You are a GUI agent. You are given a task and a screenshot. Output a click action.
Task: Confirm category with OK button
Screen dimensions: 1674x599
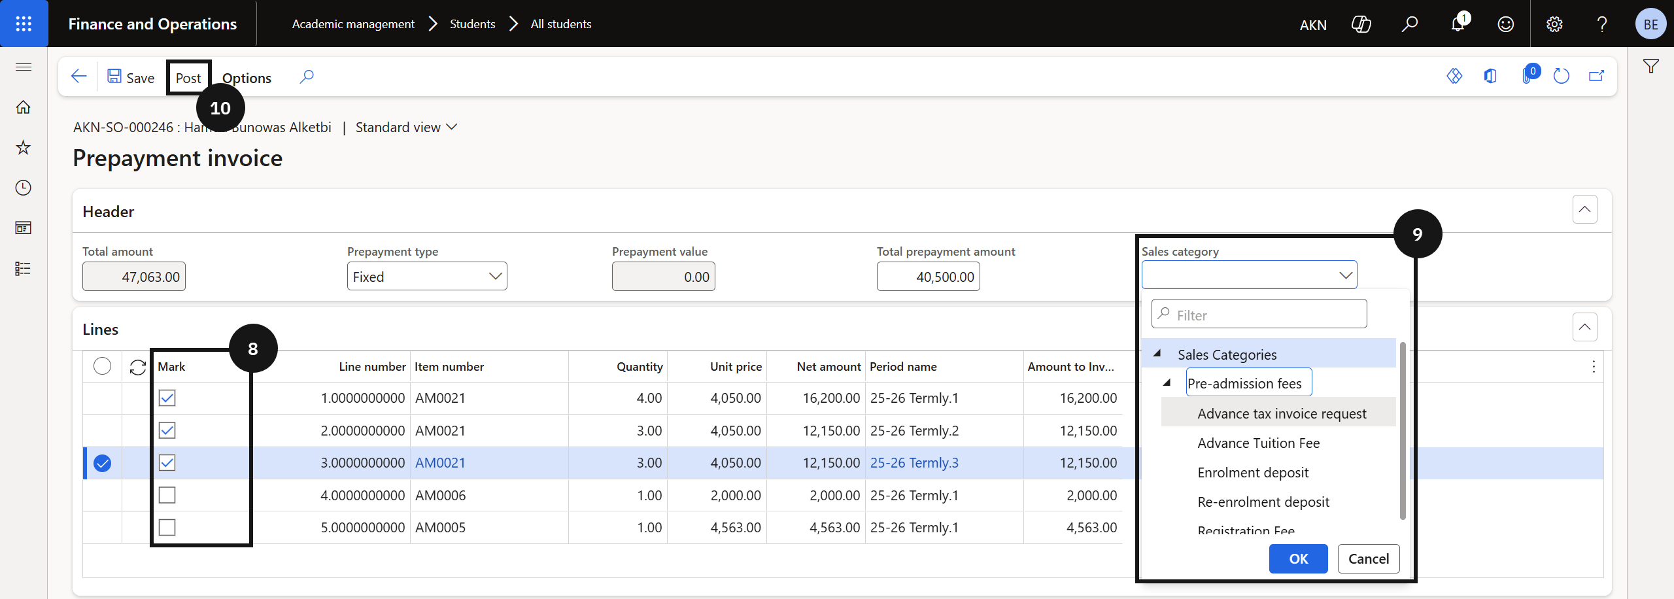pyautogui.click(x=1298, y=558)
